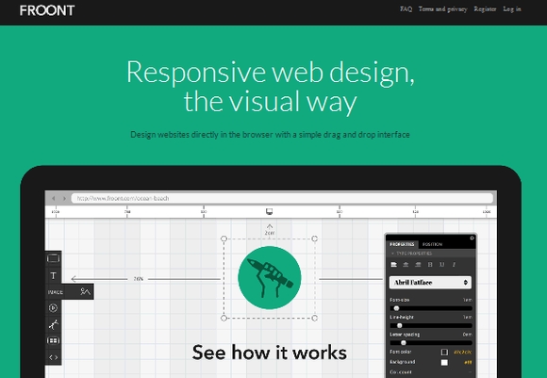The image size is (547, 378).
Task: Click the Design websites directly subtitle text
Action: (x=270, y=135)
